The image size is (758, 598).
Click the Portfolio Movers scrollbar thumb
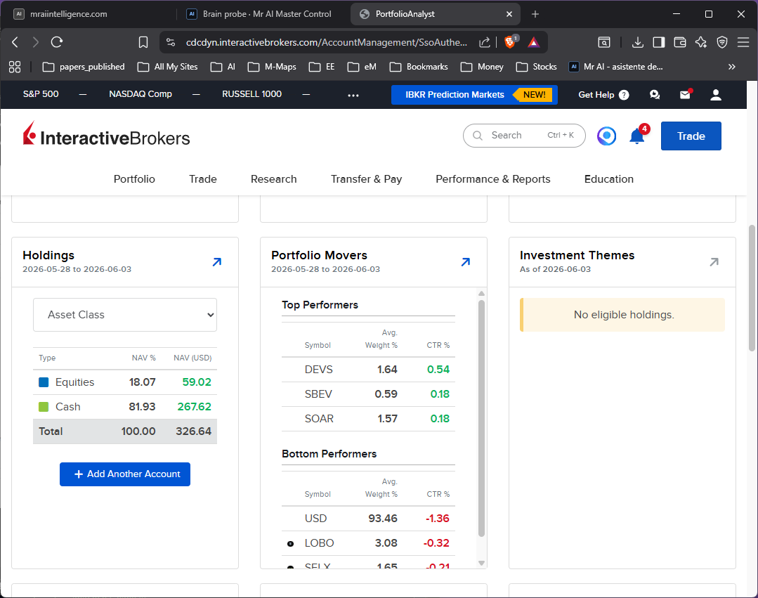coord(481,418)
